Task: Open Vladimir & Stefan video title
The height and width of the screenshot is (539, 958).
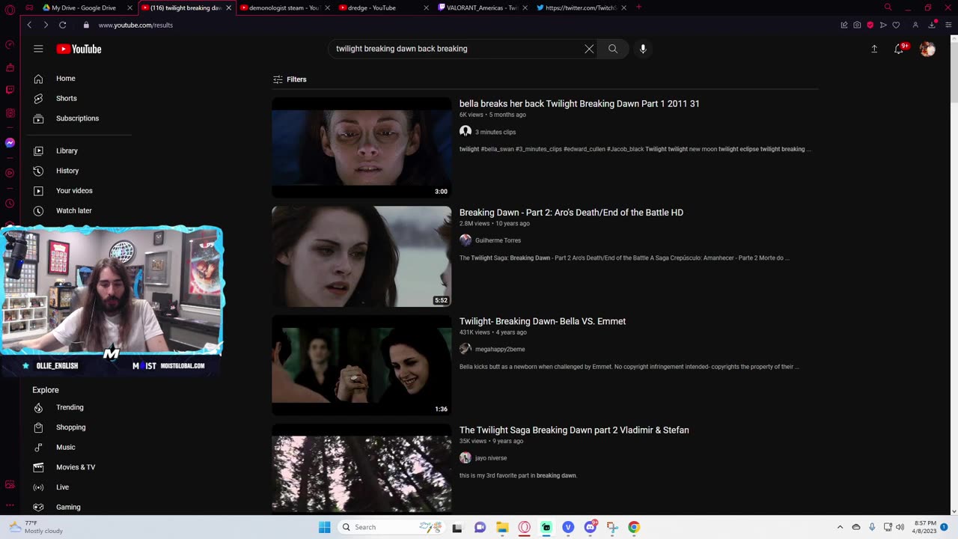Action: (x=574, y=430)
